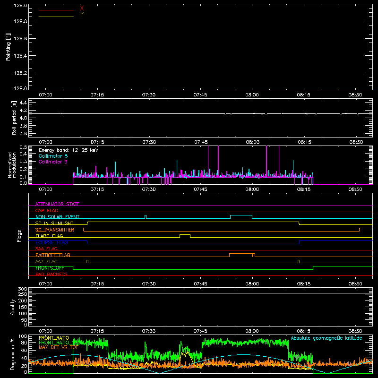Select the FLARE_FLAG label

click(x=49, y=236)
